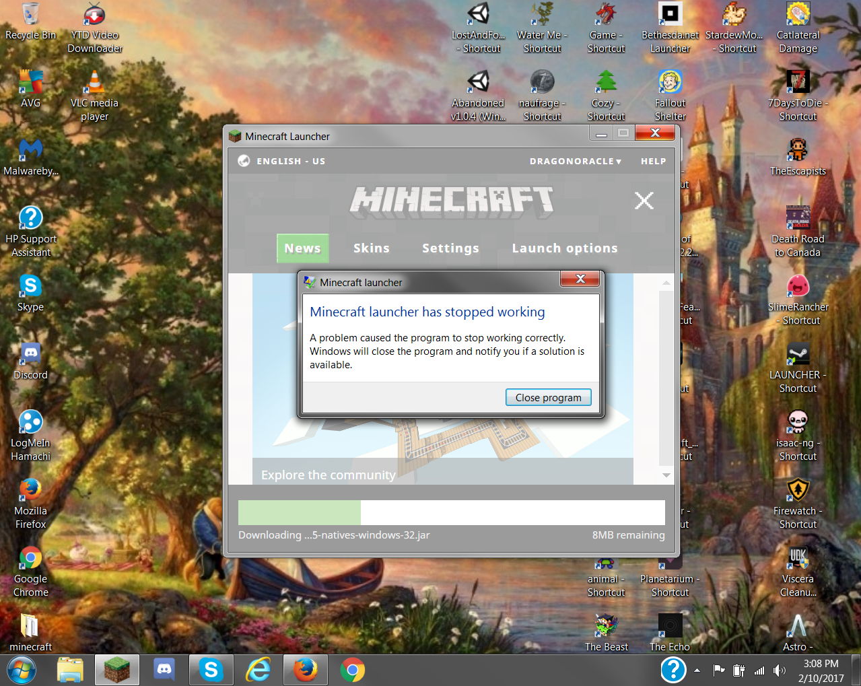
Task: Open Cozy Shortcut tree icon
Action: click(606, 96)
